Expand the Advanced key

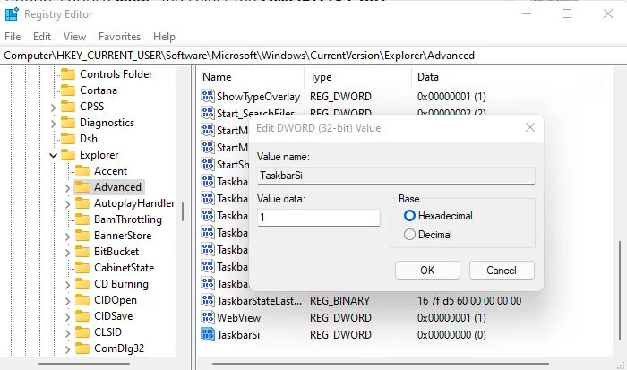(x=67, y=188)
